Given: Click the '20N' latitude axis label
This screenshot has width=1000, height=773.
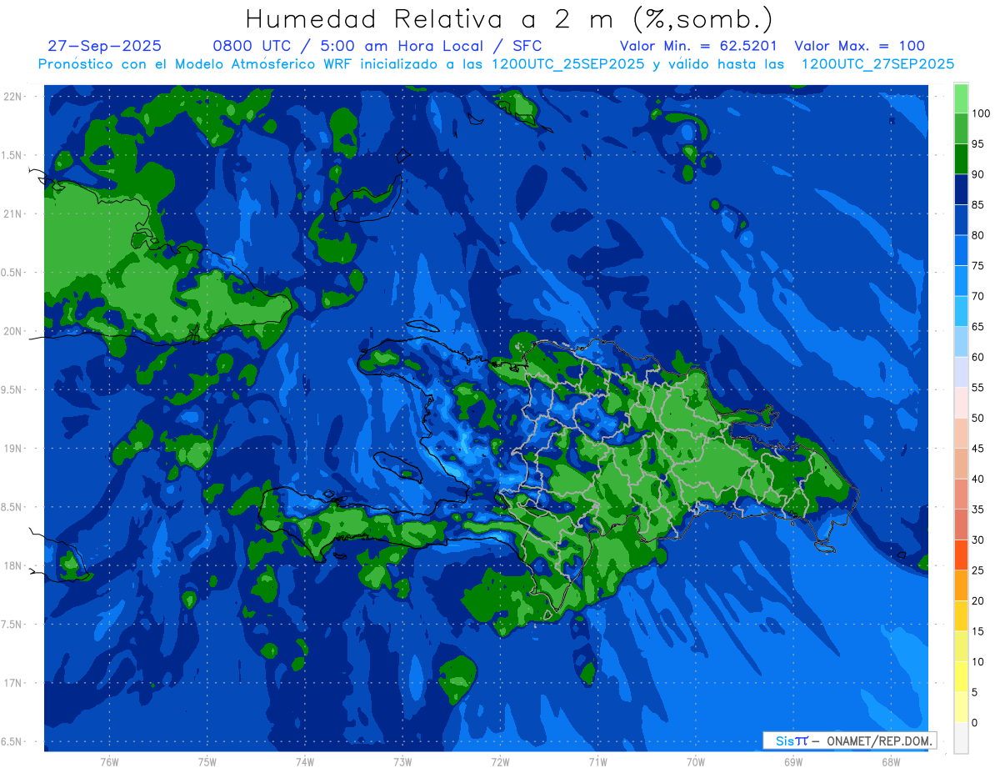Looking at the screenshot, I should coord(12,331).
